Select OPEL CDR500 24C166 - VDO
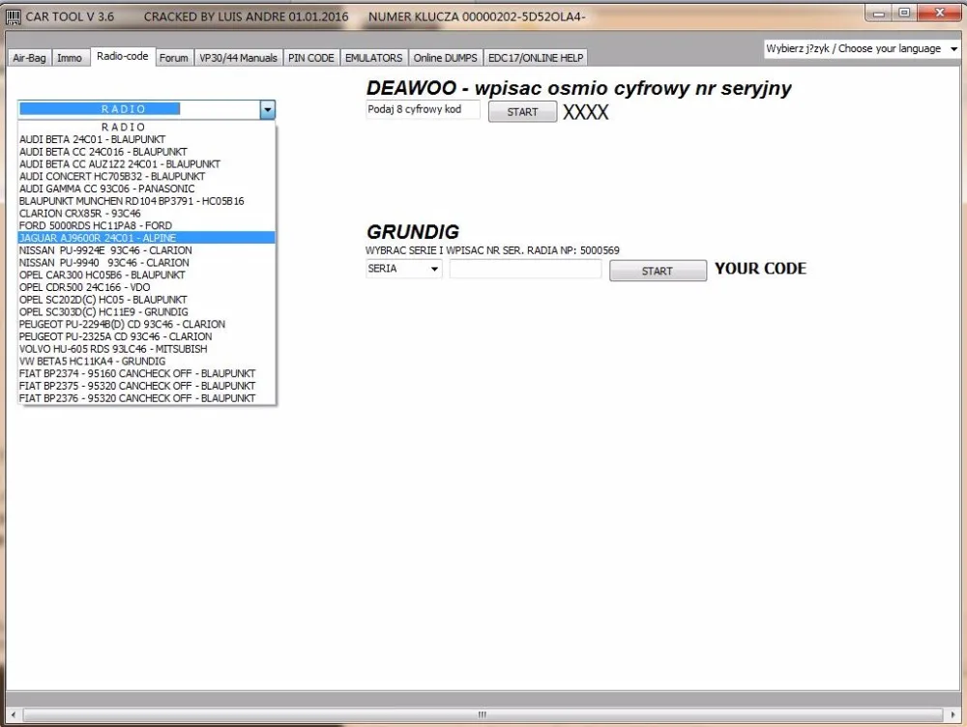967x727 pixels. point(147,287)
